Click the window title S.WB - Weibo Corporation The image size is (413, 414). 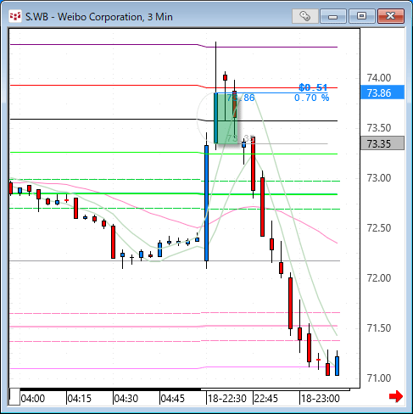[x=99, y=17]
